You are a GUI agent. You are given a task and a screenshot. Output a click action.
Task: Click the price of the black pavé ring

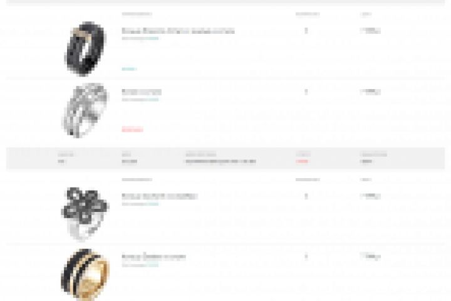pos(370,30)
